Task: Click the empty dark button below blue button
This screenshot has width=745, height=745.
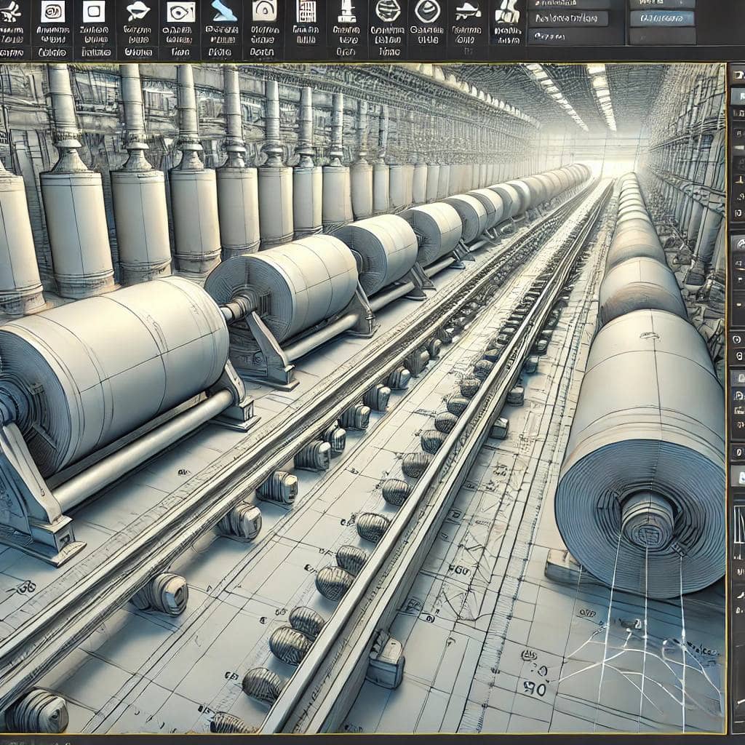Action: tap(662, 36)
